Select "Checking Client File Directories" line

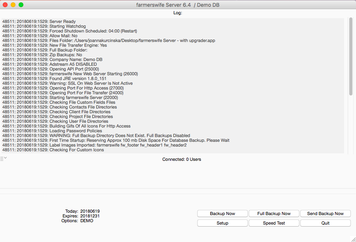(56, 112)
